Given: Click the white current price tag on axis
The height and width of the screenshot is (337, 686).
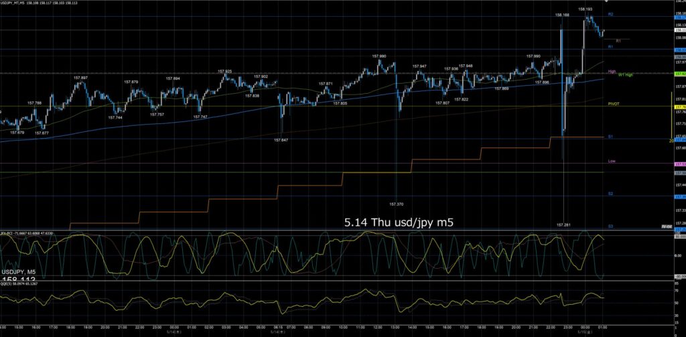Looking at the screenshot, I should coord(681,30).
